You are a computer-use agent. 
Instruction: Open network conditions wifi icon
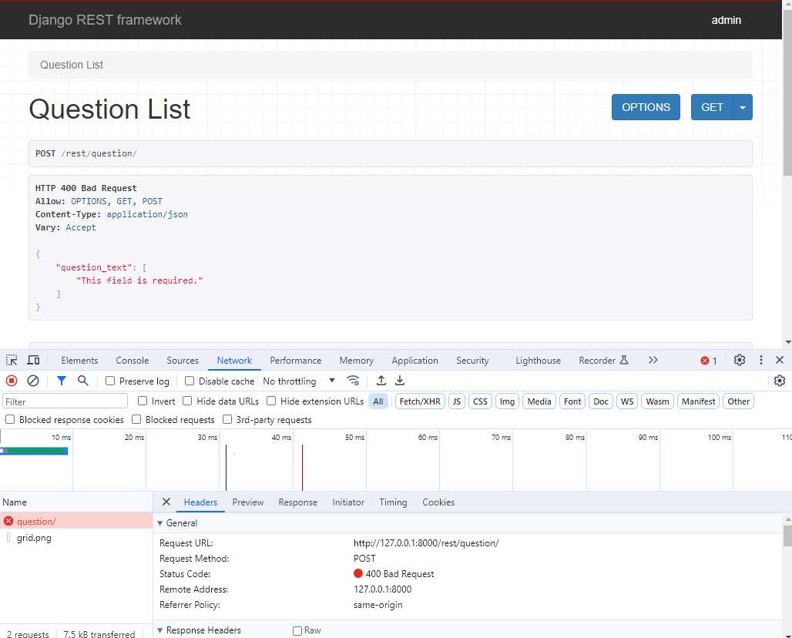tap(353, 381)
